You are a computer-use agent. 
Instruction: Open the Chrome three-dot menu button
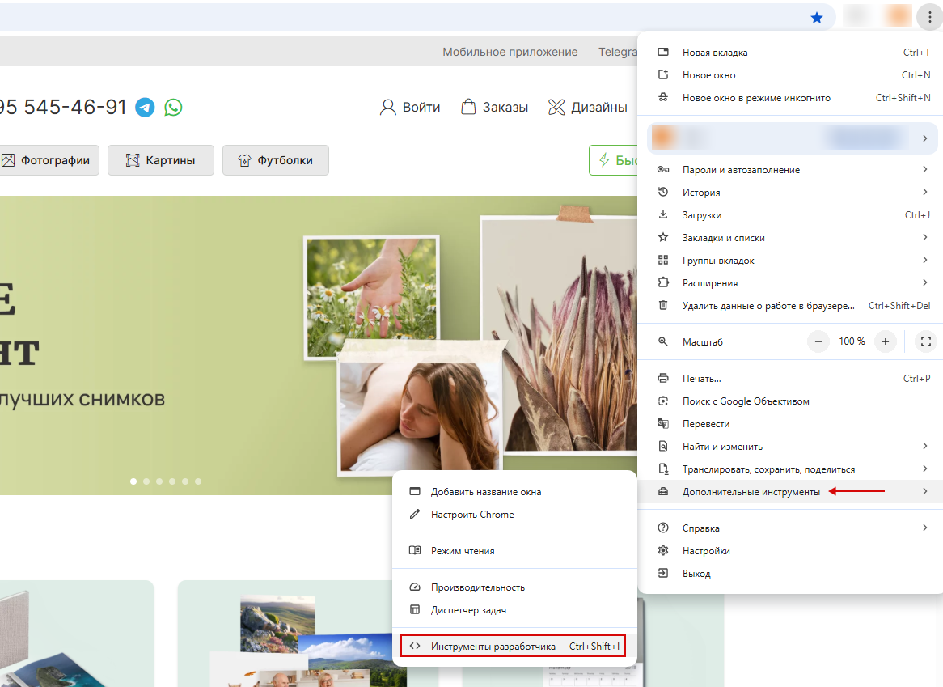(929, 17)
